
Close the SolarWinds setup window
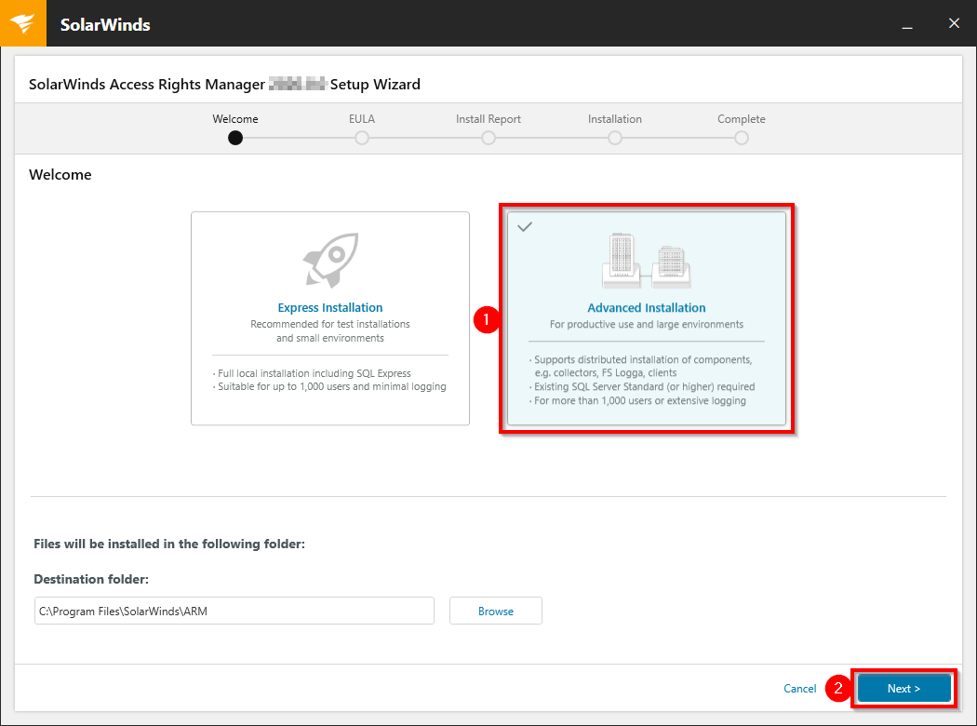tap(954, 23)
